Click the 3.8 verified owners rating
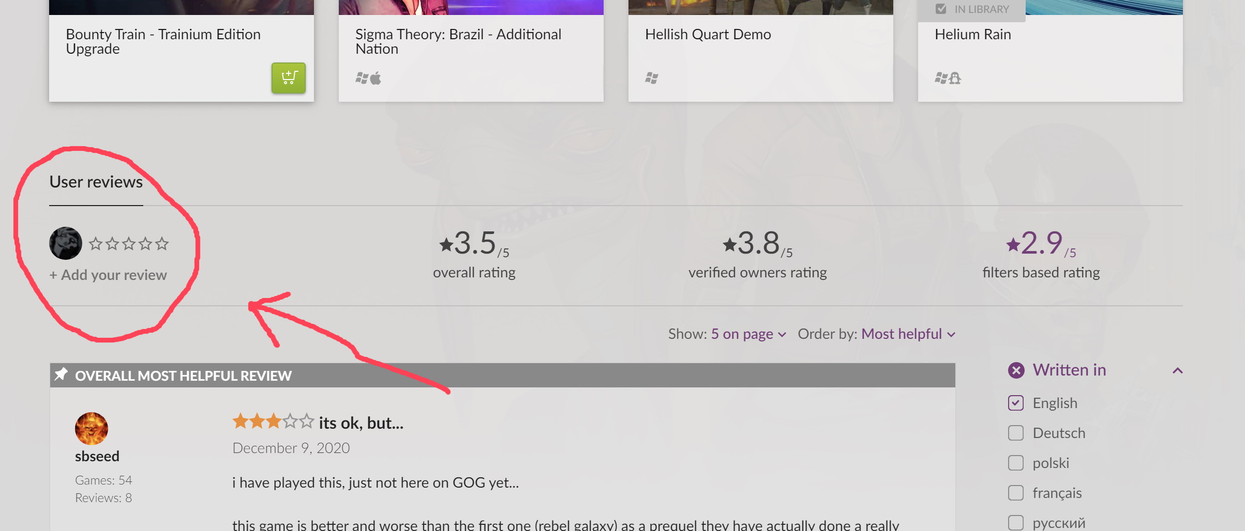The height and width of the screenshot is (531, 1245). [x=758, y=243]
